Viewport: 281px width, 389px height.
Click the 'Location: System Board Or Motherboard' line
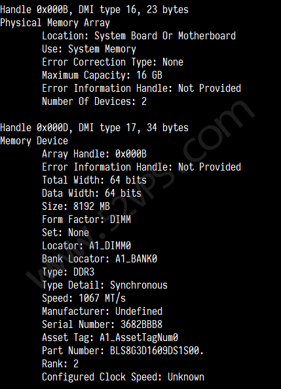tap(139, 36)
